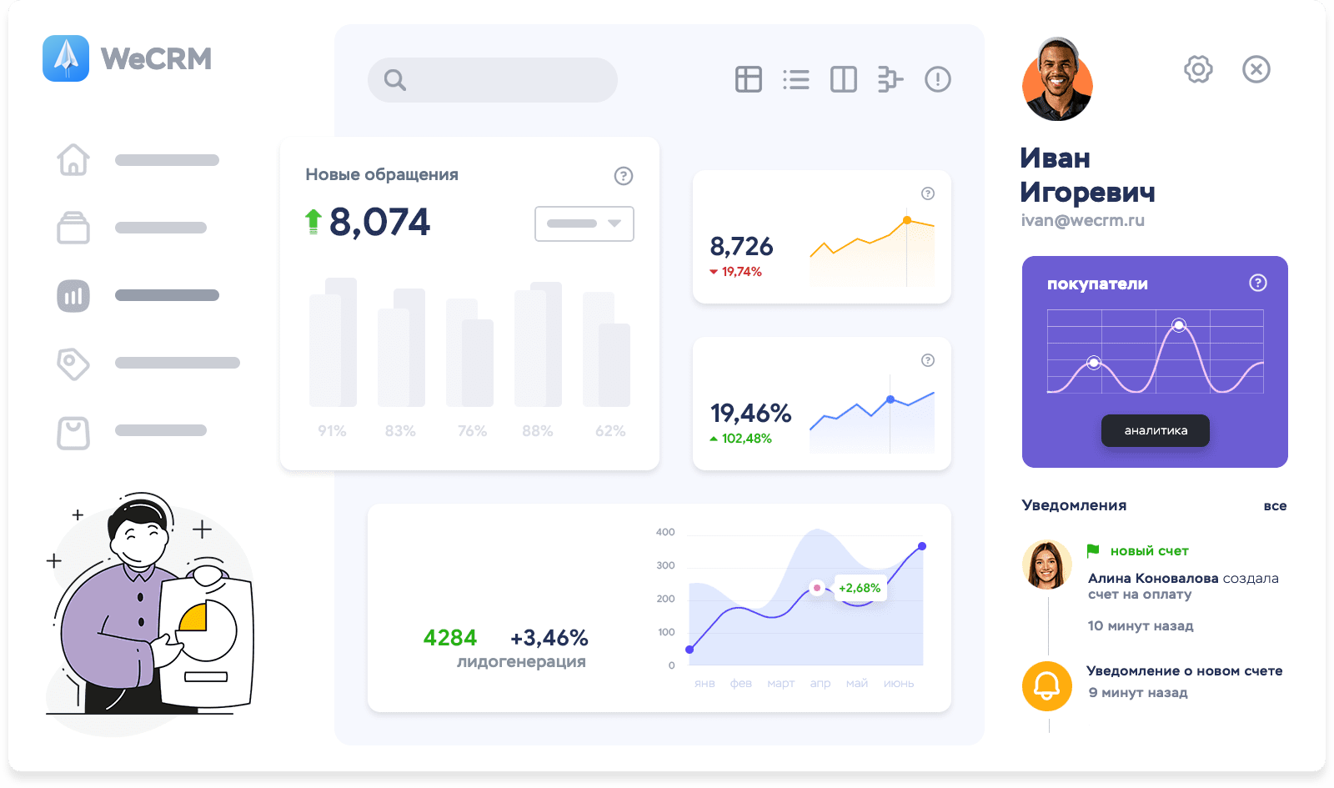Open help icon on Новые обращения card
Viewport: 1334px width, 788px height.
[623, 176]
